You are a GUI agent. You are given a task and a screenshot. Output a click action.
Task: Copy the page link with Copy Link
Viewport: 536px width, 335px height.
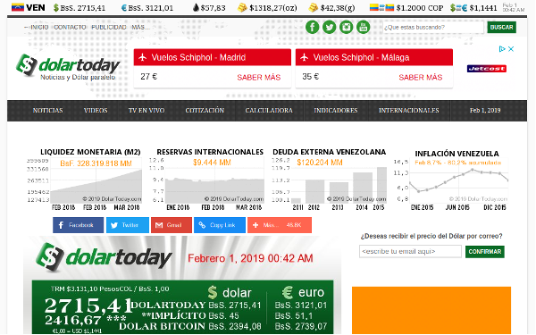coord(220,225)
